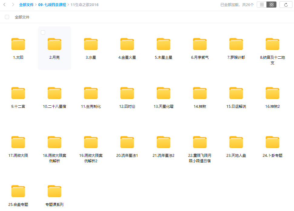Navigate to 全部文件 in breadcrumb
This screenshot has width=294, height=211.
pos(26,5)
